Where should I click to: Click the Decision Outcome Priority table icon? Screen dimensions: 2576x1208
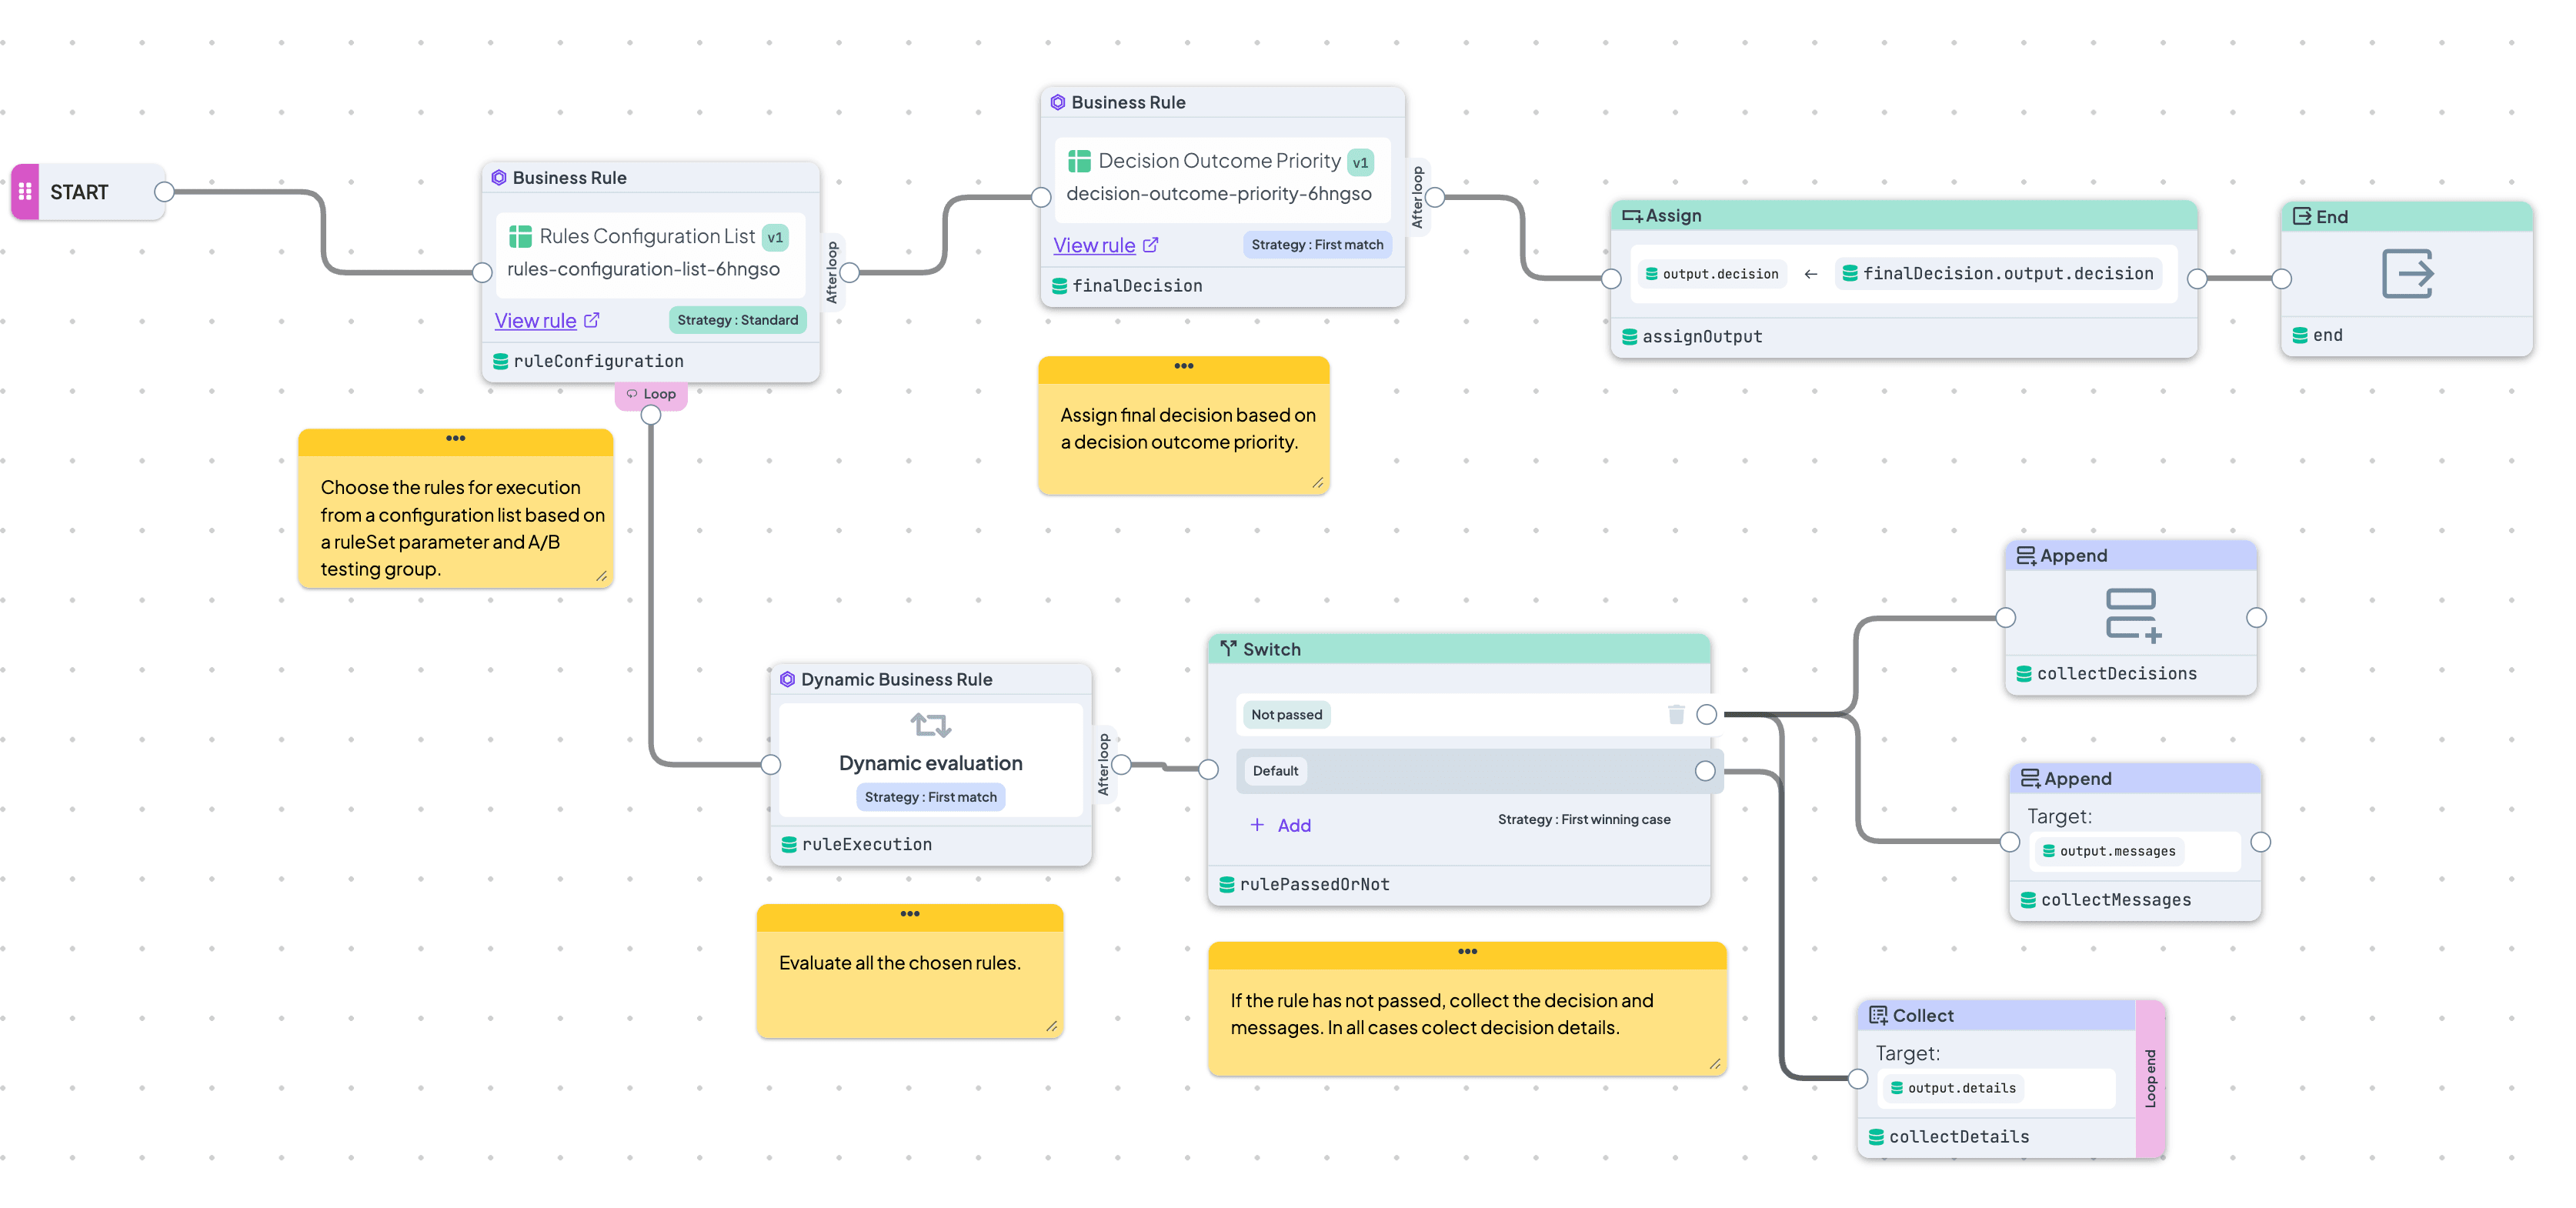click(1079, 161)
